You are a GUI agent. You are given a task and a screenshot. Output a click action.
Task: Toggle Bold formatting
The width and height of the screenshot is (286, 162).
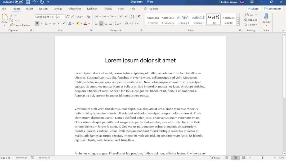click(x=37, y=23)
